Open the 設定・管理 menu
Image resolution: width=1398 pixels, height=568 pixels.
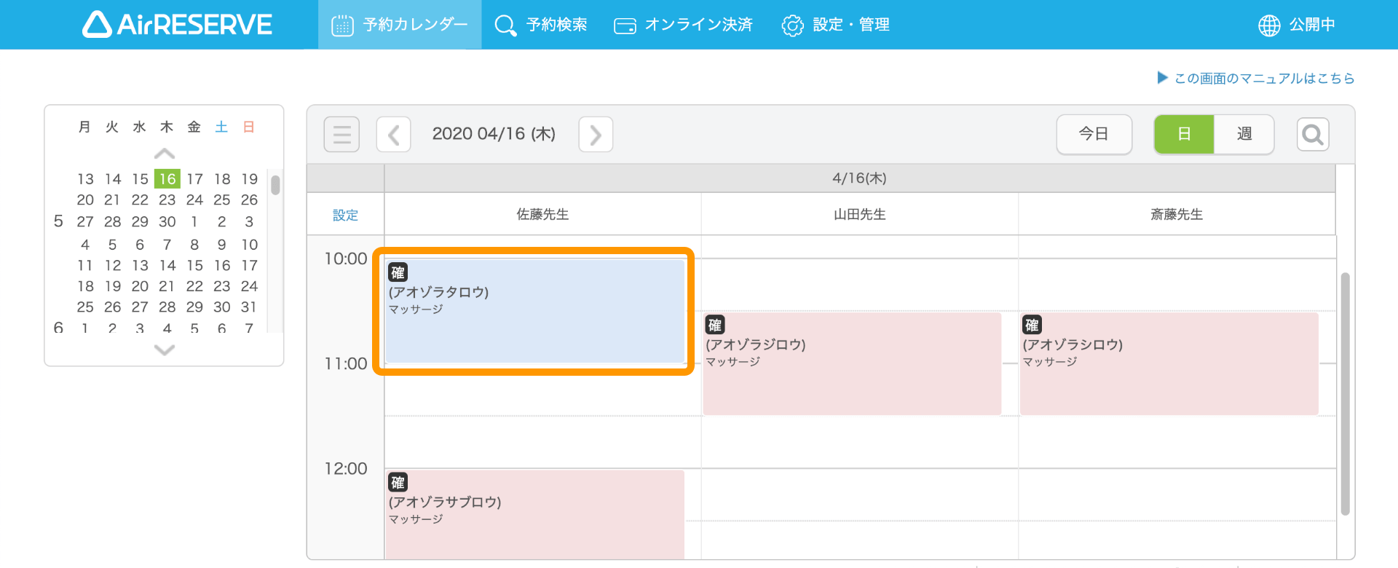[835, 25]
